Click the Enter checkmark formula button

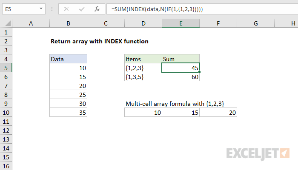click(82, 9)
